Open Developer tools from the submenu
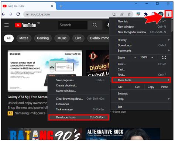 pos(79,117)
